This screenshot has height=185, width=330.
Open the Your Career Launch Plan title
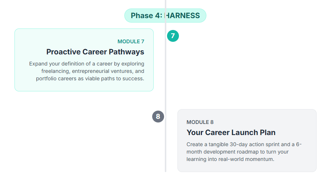pyautogui.click(x=231, y=132)
